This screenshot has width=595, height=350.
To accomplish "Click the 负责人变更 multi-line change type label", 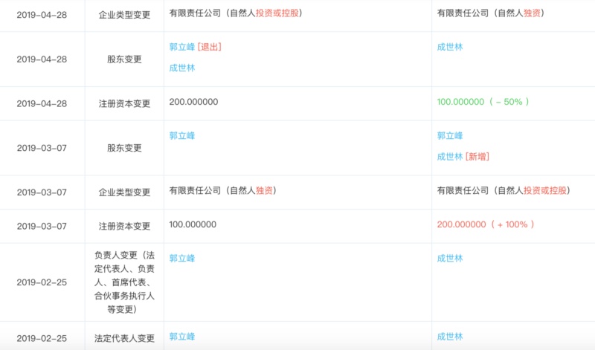I will point(124,282).
